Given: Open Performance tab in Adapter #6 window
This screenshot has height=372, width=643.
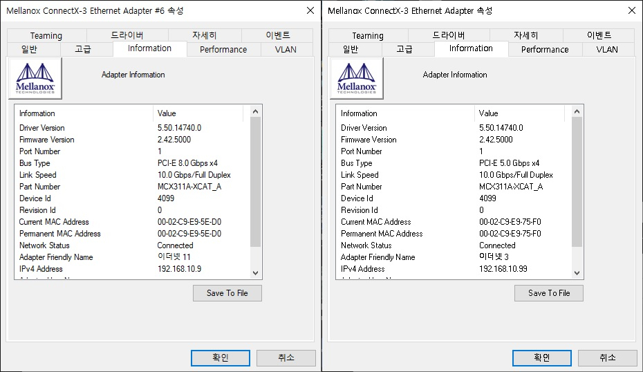Looking at the screenshot, I should pos(223,49).
